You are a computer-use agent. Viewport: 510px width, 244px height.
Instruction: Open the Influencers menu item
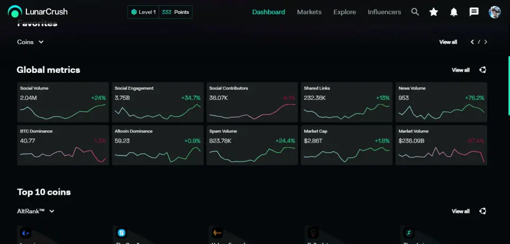(x=384, y=12)
